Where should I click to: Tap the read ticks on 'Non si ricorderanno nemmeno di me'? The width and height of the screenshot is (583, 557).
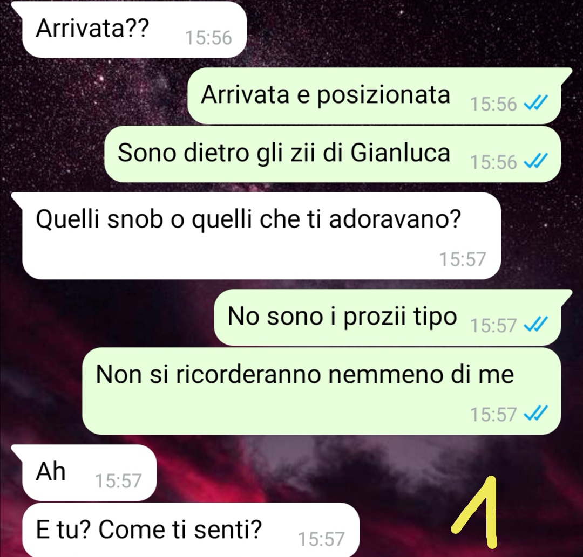[535, 412]
